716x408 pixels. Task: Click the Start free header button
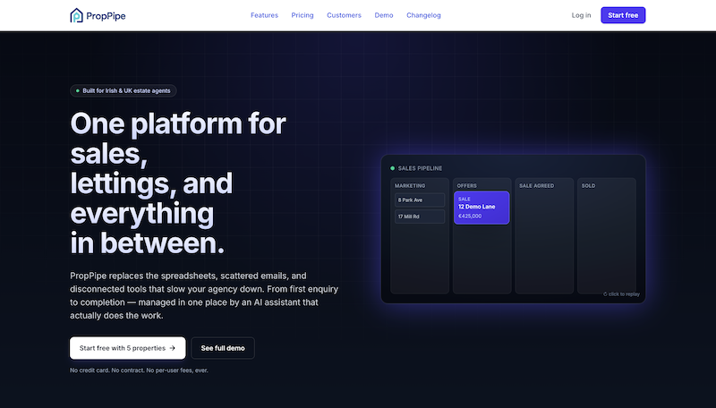point(623,15)
